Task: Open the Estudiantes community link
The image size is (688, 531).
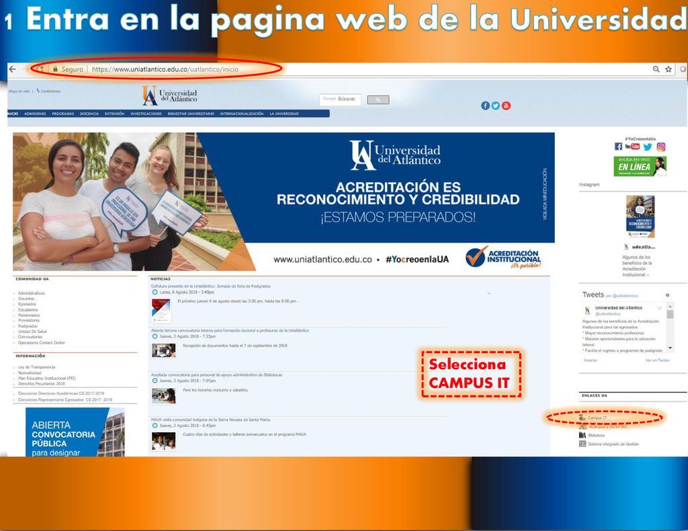Action: coord(28,309)
